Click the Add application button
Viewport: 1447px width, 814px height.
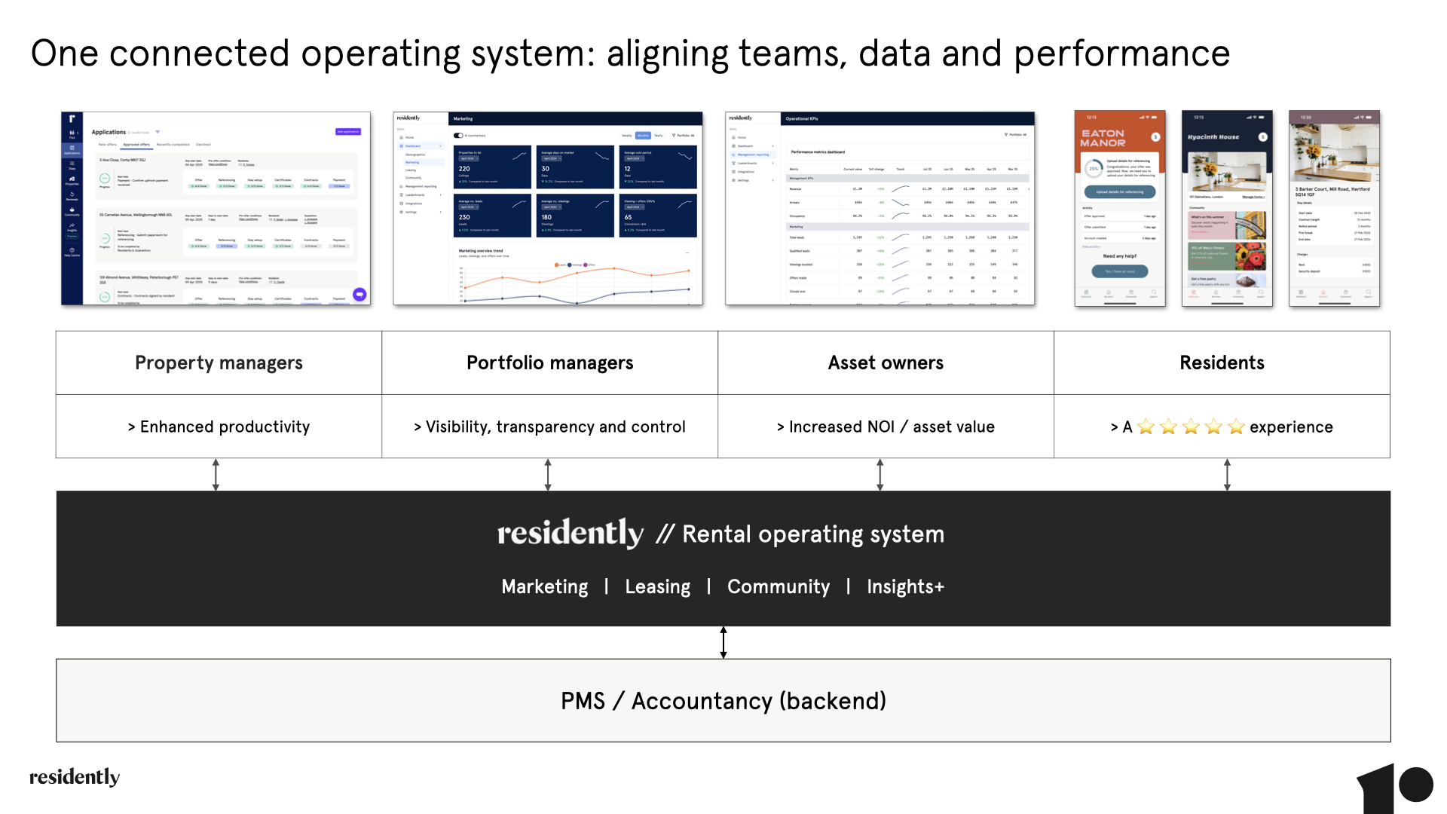[x=347, y=132]
